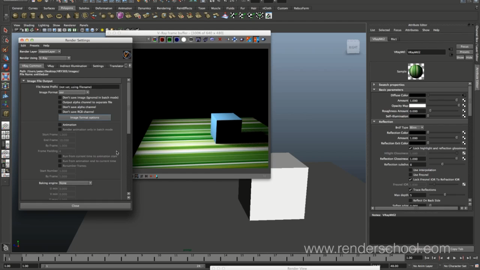Click the Presets button in Attribute Editor

[465, 52]
